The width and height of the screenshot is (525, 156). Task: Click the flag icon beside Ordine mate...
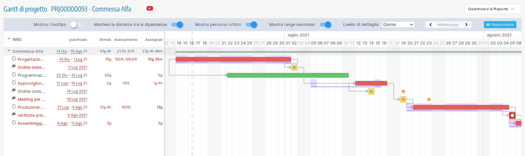(14, 66)
